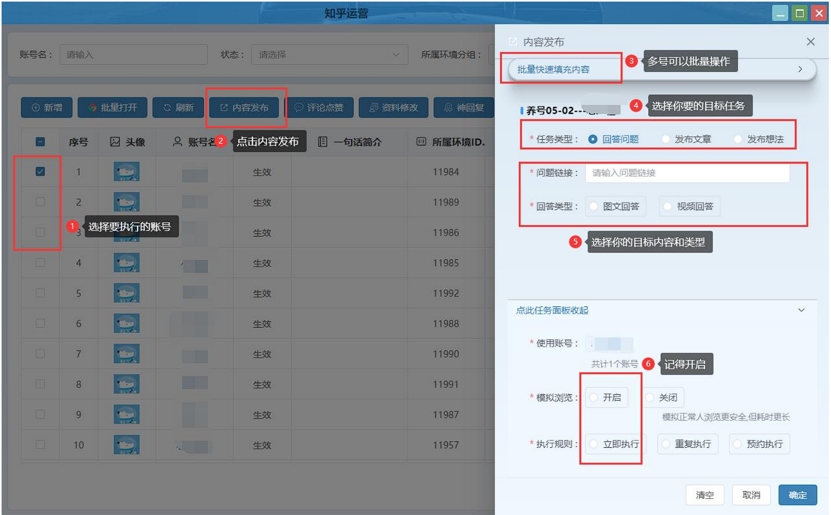Click the profile edit icon in 资料修改

click(373, 107)
